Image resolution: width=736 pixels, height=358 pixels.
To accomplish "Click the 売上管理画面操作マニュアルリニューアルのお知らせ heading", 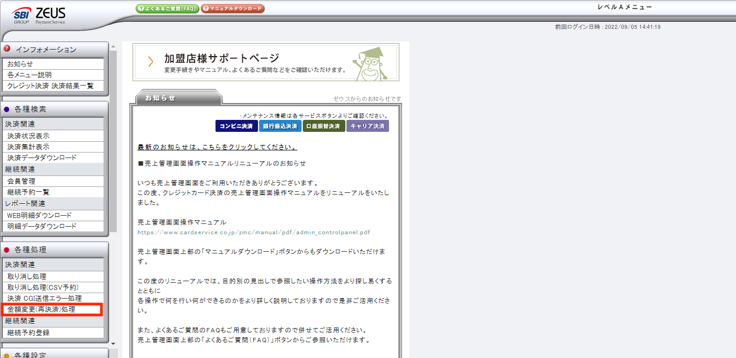I will click(x=222, y=163).
